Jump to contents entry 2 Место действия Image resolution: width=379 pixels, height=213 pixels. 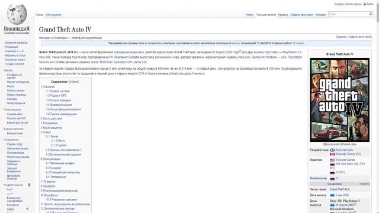coord(51,118)
